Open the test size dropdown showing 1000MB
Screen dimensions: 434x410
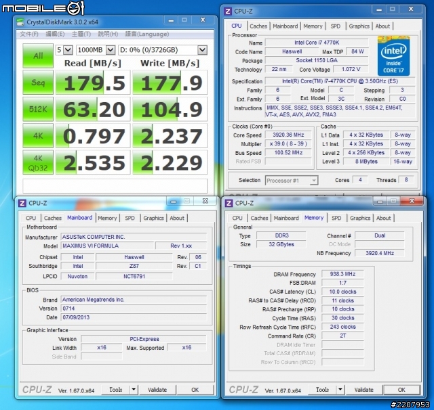(x=96, y=50)
